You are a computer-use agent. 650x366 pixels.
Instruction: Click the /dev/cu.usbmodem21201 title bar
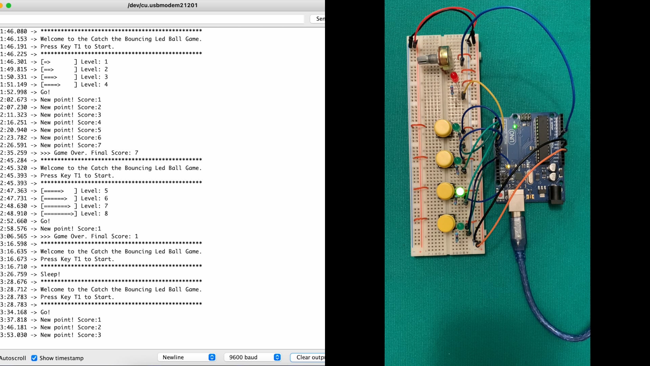162,5
